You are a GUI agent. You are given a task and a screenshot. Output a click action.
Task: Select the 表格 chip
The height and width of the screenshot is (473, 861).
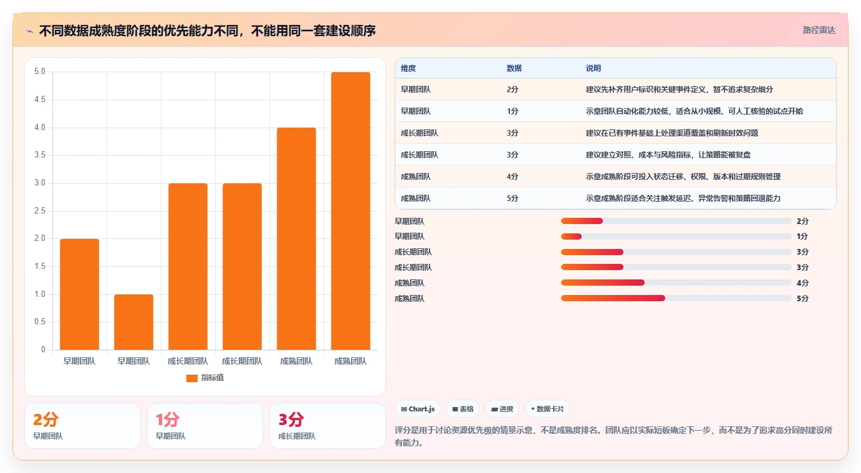pos(463,409)
